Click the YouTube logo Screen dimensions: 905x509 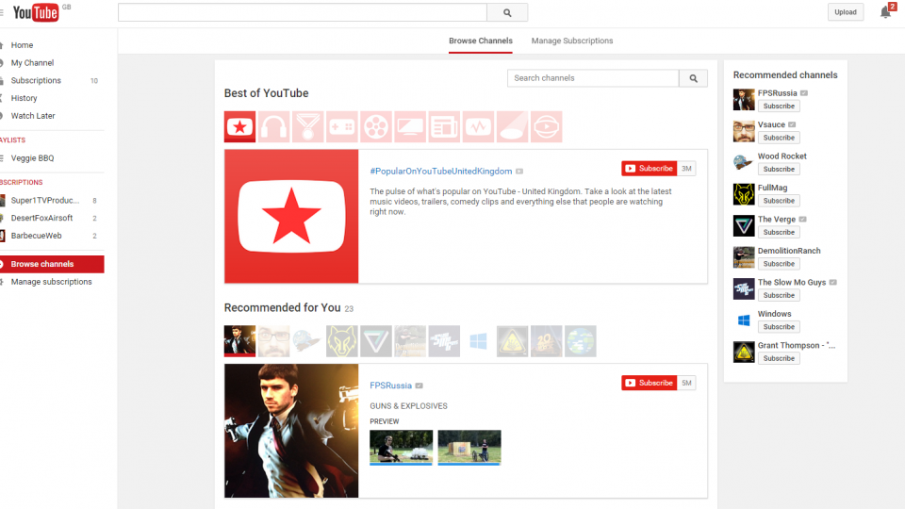[35, 12]
